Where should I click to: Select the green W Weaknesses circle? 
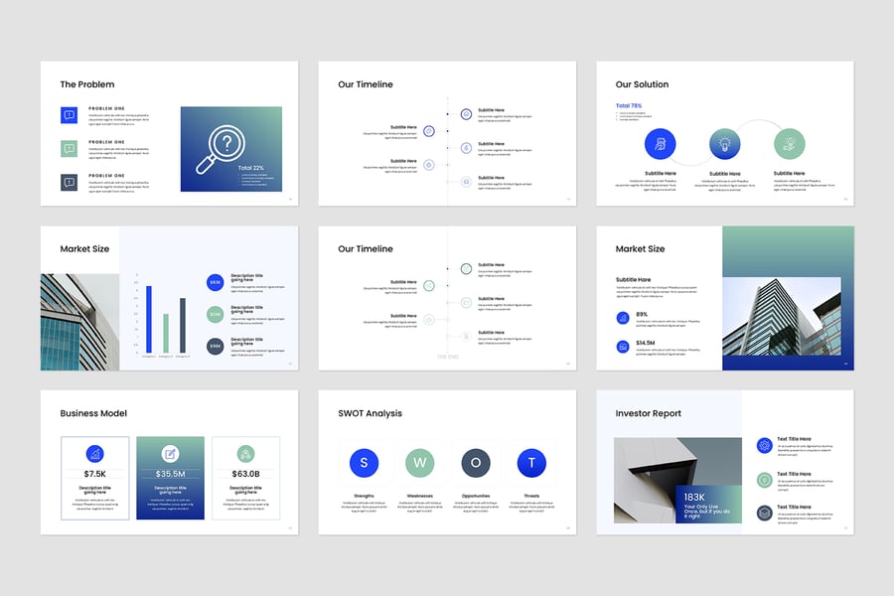click(x=419, y=462)
